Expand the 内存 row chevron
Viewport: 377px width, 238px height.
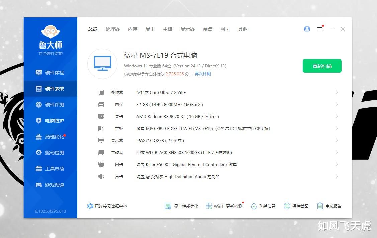pos(337,104)
